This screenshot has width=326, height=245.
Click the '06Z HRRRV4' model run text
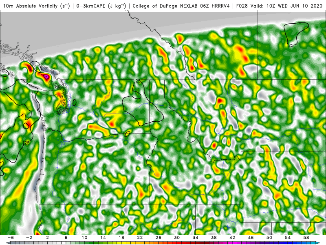coord(215,6)
